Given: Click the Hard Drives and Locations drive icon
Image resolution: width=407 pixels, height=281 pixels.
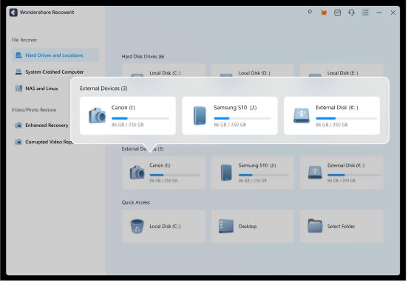Looking at the screenshot, I should (x=18, y=55).
